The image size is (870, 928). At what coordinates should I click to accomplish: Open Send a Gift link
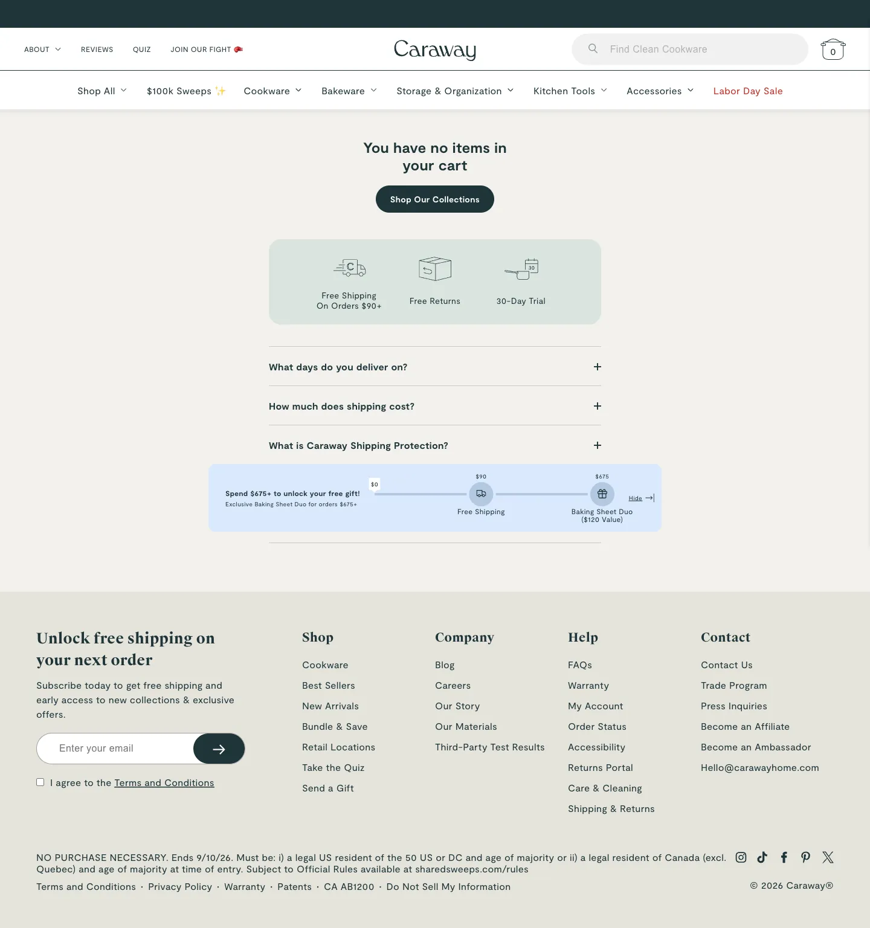pos(328,788)
